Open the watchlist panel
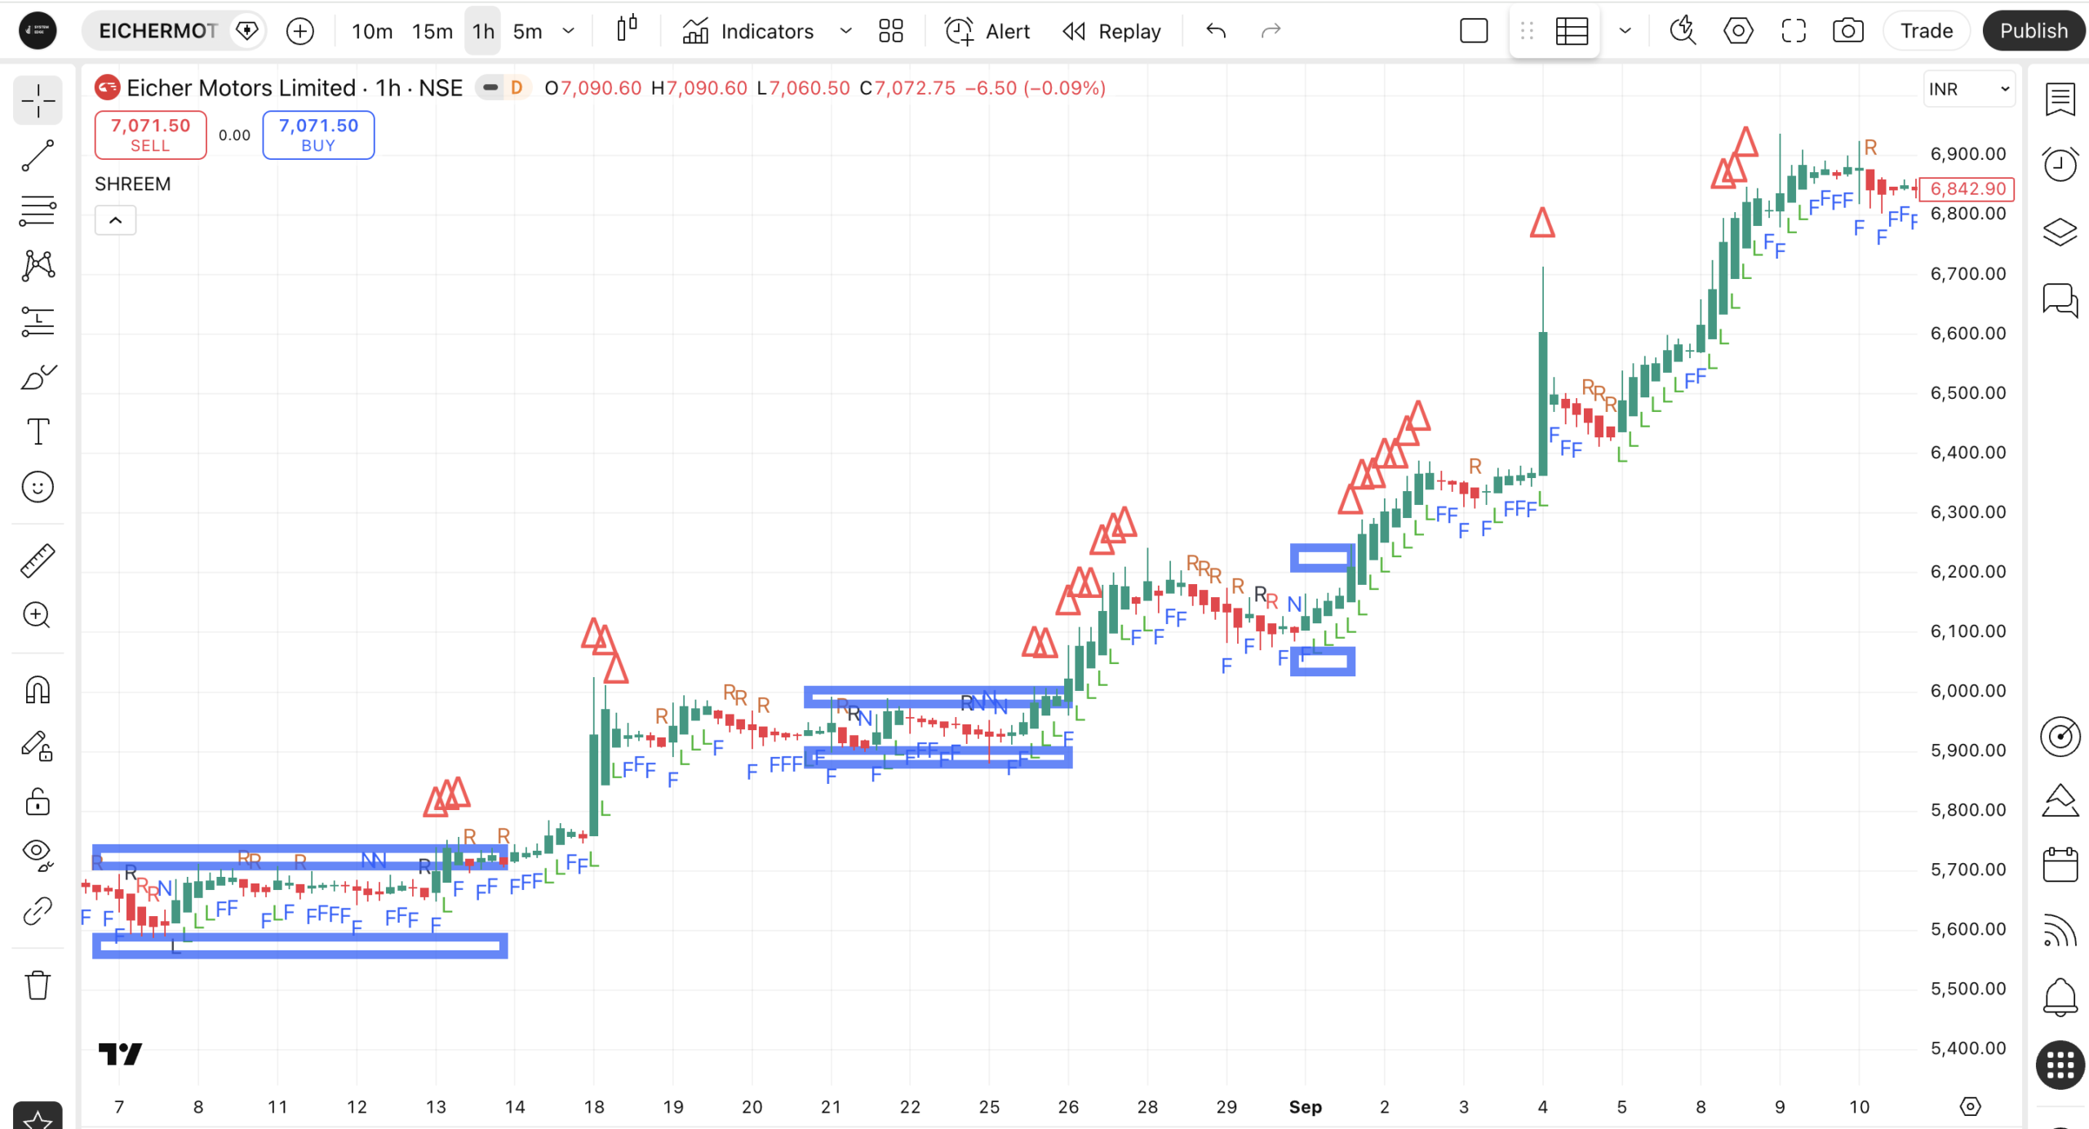This screenshot has width=2089, height=1129. click(x=2060, y=100)
